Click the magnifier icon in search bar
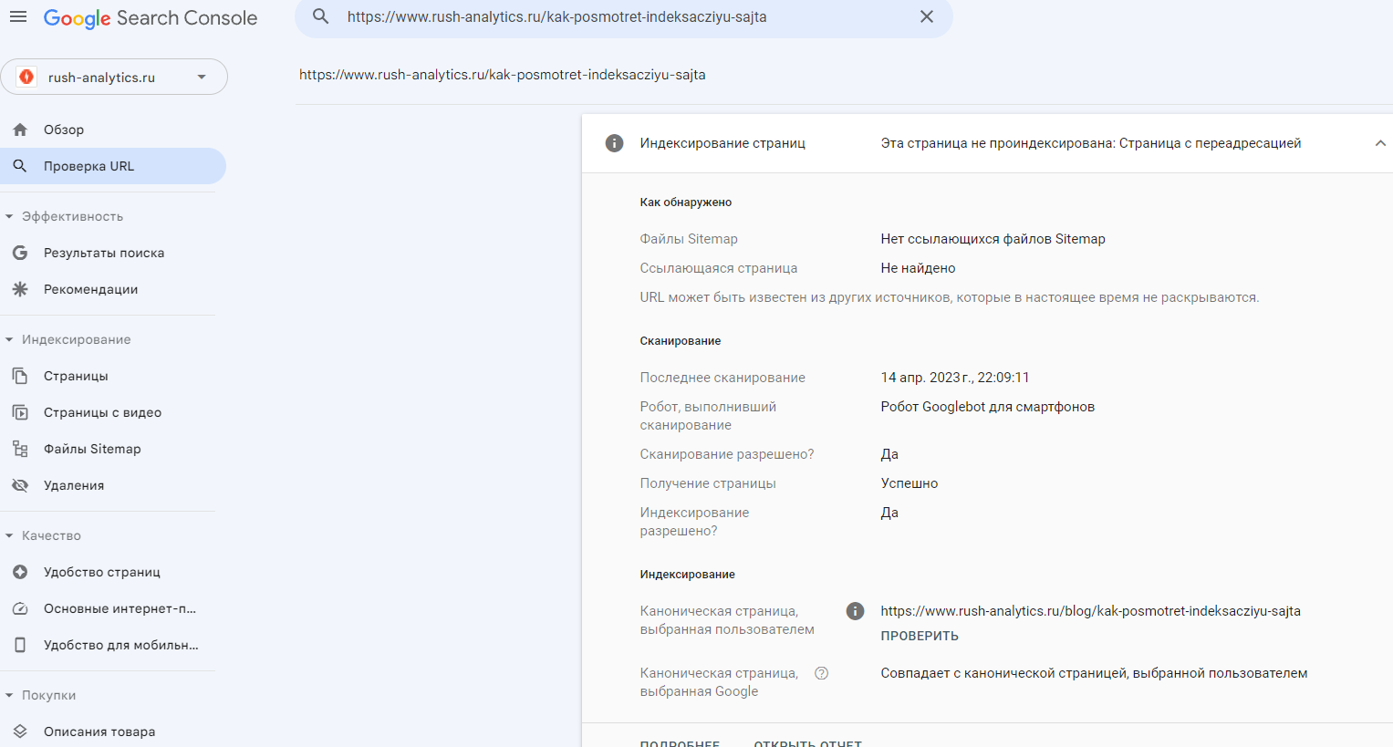The height and width of the screenshot is (747, 1393). point(320,17)
